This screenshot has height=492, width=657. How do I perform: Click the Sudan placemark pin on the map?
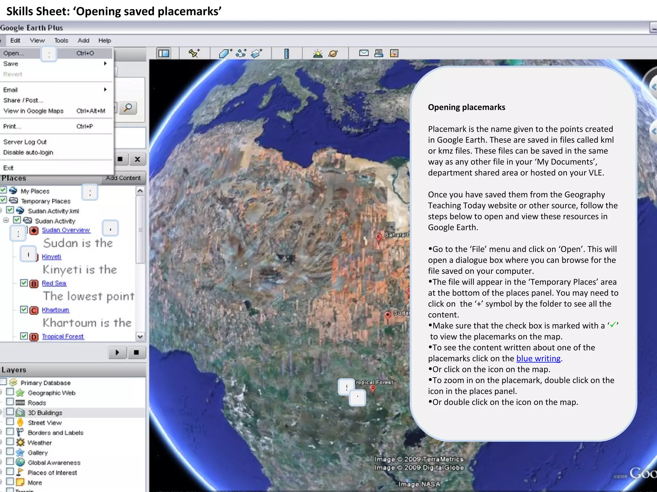388,316
